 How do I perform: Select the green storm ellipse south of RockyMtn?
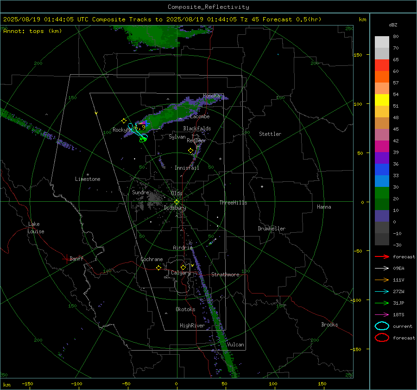143,139
